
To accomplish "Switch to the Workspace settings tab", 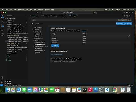I will coord(39,24).
